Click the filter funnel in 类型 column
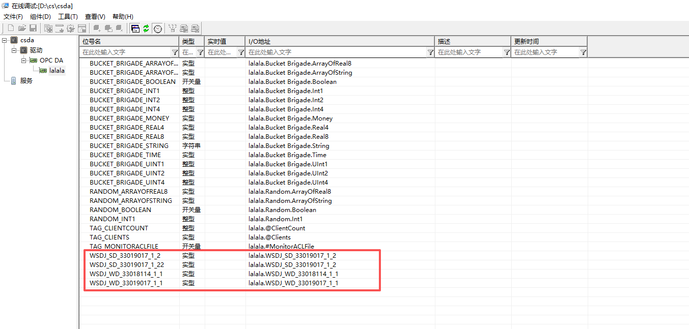The height and width of the screenshot is (329, 689). click(x=200, y=52)
